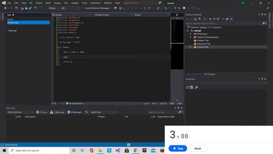The image size is (273, 154).
Task: Click the Search Error List field
Action: 163,112
